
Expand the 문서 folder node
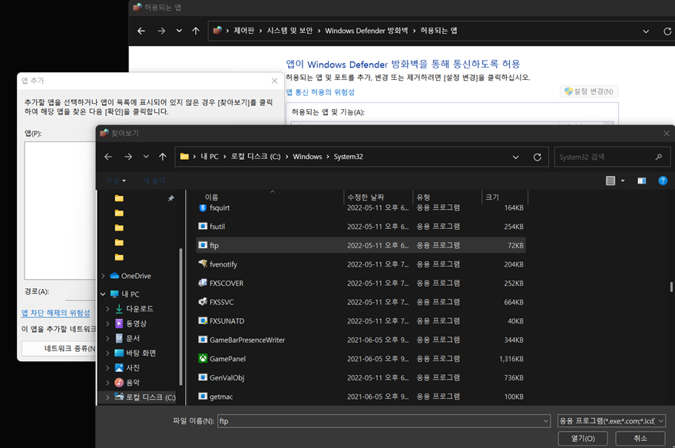coord(108,339)
